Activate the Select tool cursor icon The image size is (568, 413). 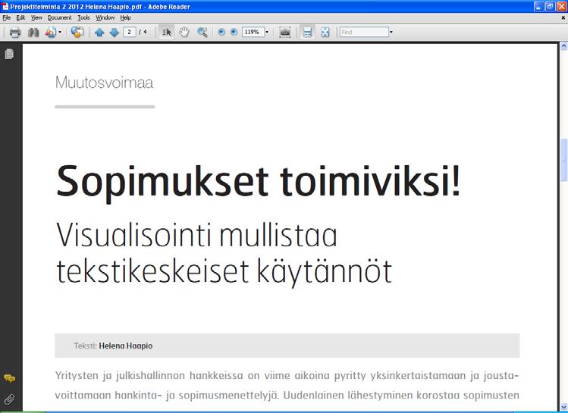(166, 33)
